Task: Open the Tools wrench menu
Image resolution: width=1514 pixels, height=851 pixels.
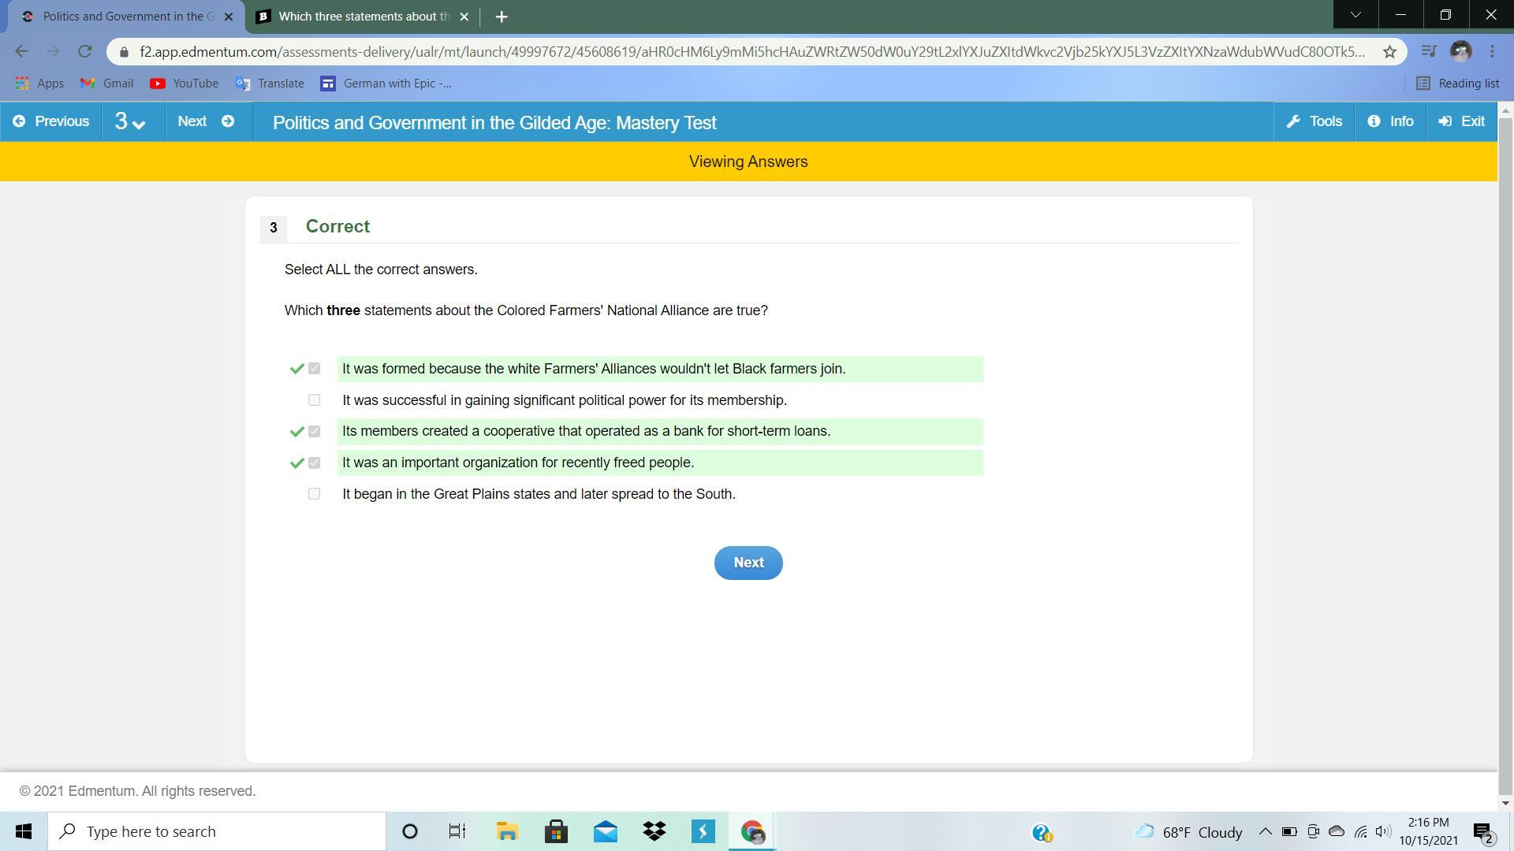Action: [1314, 121]
